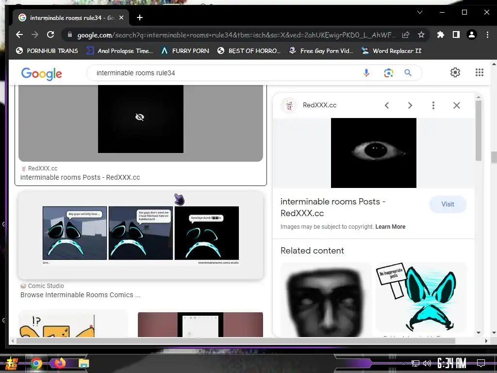Bookmark this page with star icon
Image resolution: width=497 pixels, height=373 pixels.
click(x=421, y=35)
